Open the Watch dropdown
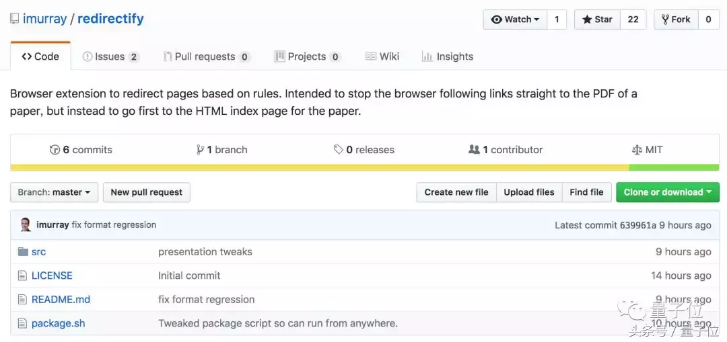The width and height of the screenshot is (727, 342). click(x=516, y=19)
